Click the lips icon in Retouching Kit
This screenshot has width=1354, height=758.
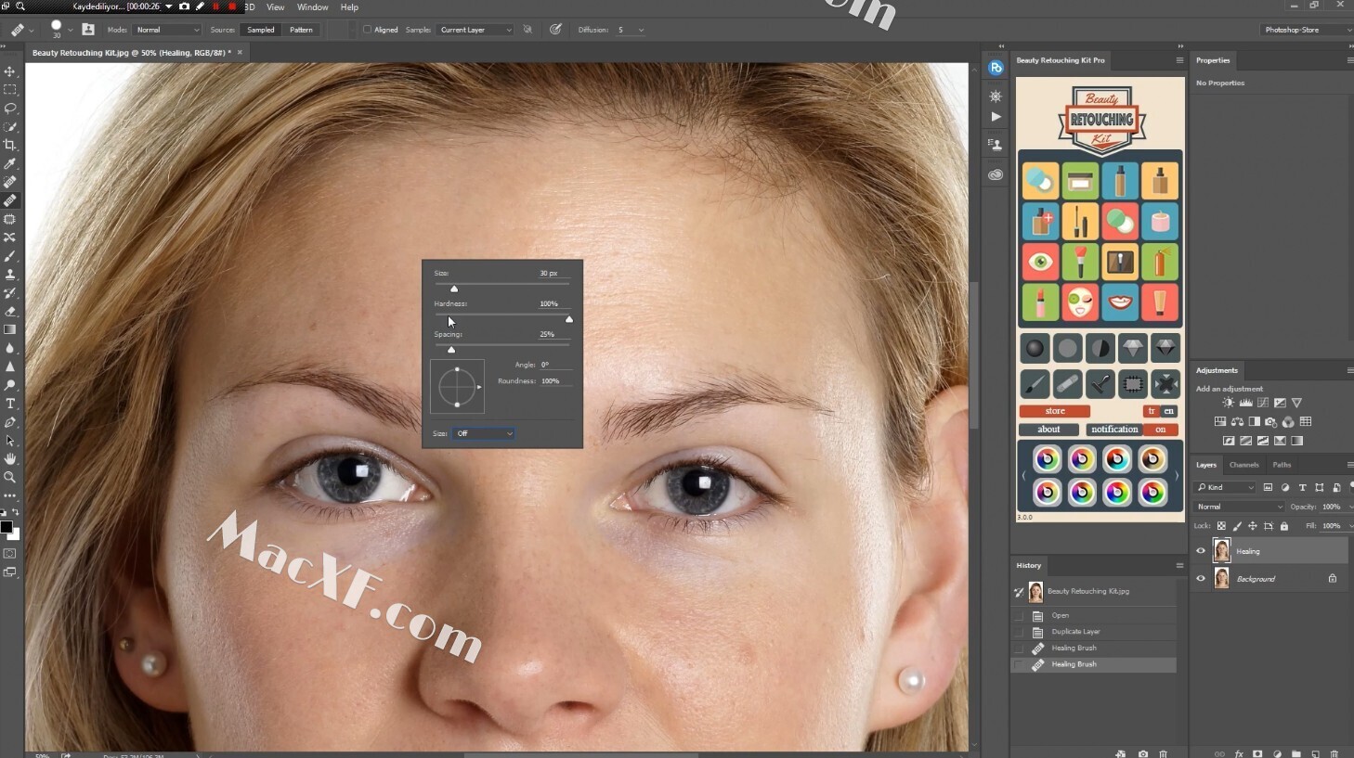pyautogui.click(x=1120, y=302)
